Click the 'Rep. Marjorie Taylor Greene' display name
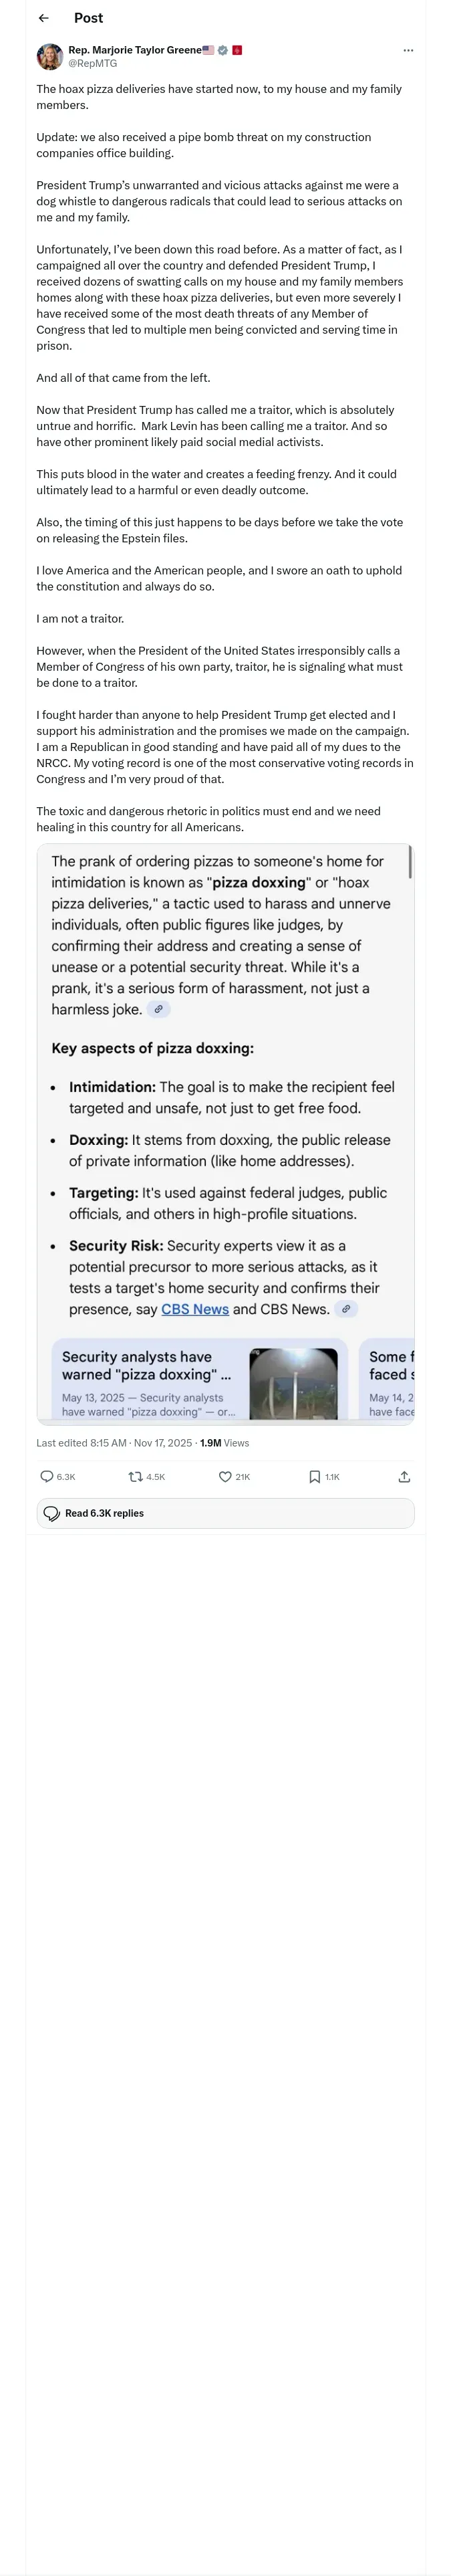 click(x=134, y=50)
